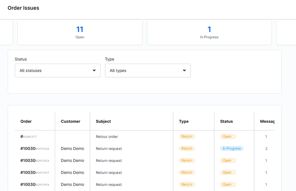Click 'Return request' subject of order 019FC957
This screenshot has height=191, width=296.
109,173
